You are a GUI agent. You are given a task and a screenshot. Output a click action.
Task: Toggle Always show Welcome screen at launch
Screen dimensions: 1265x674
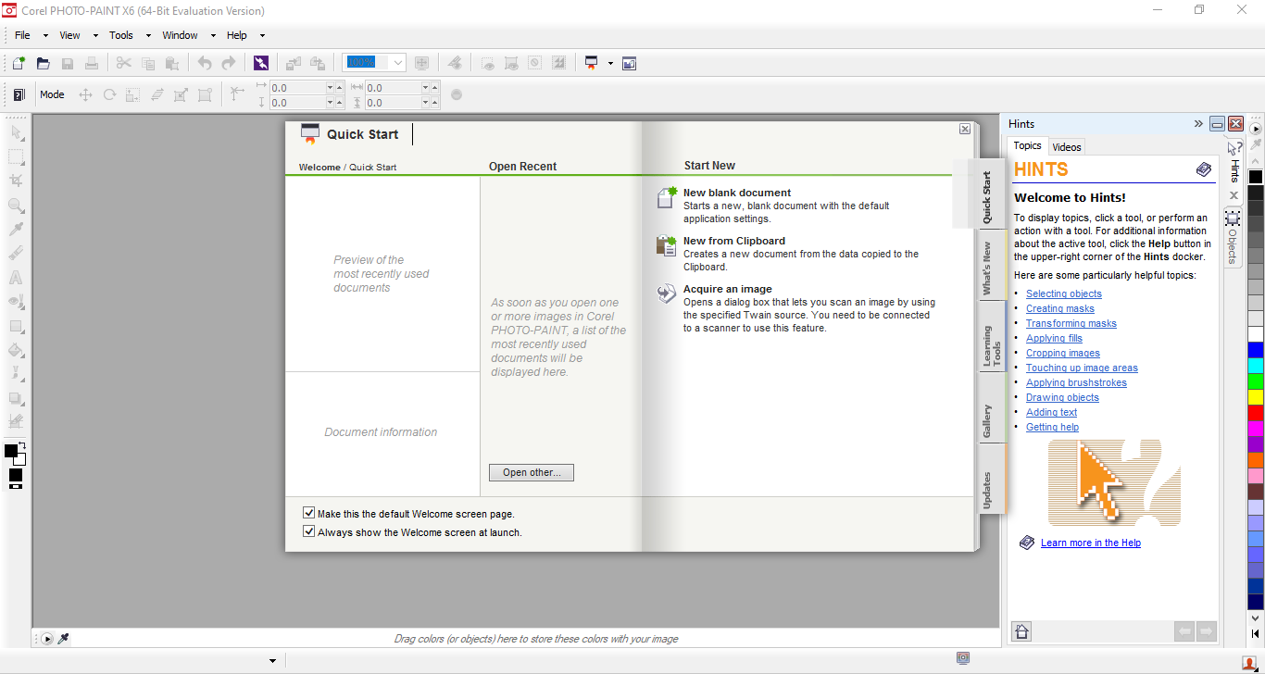(x=309, y=531)
